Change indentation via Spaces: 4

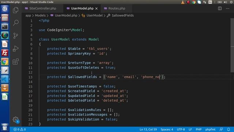(x=167, y=129)
